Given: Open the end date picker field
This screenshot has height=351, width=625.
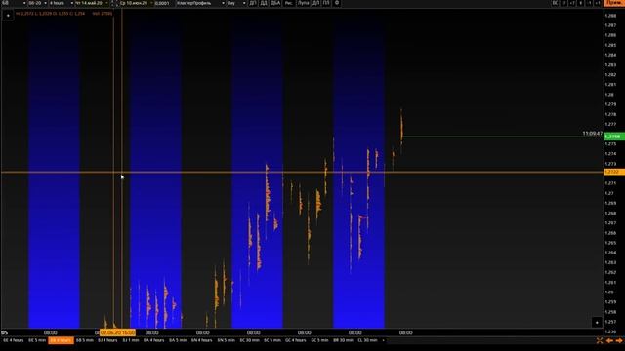Looking at the screenshot, I should coord(136,3).
